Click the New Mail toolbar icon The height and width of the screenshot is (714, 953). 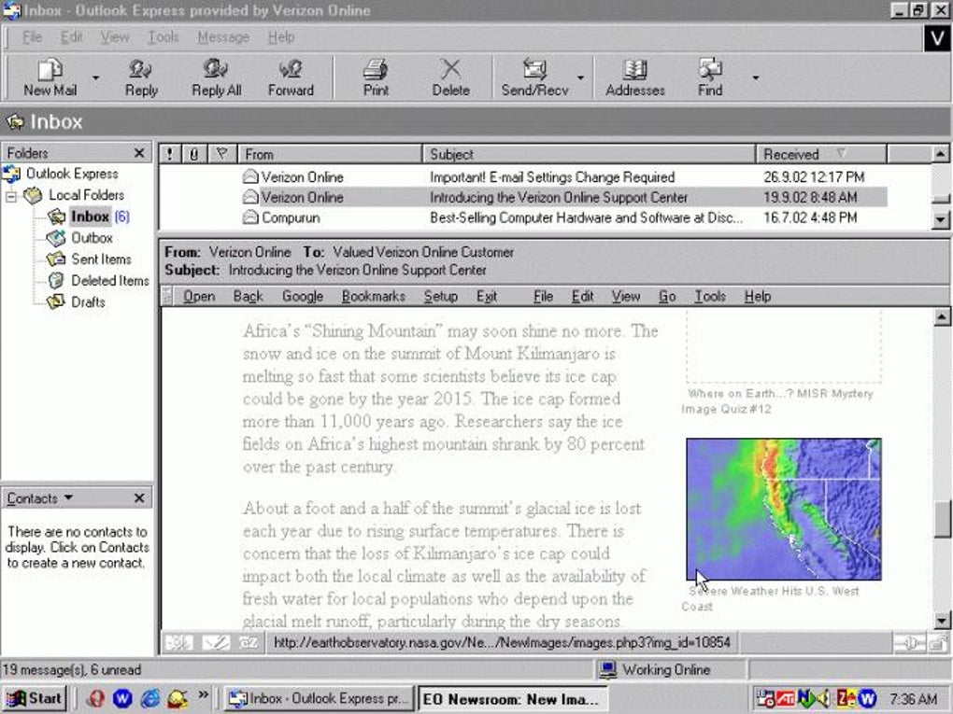tap(50, 77)
